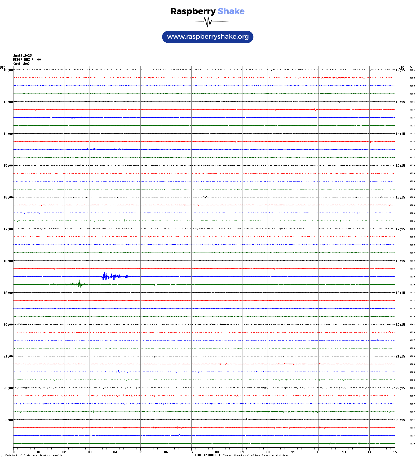This screenshot has width=416, height=459.
Task: Click the 23:00 row time label
Action: click(x=8, y=420)
